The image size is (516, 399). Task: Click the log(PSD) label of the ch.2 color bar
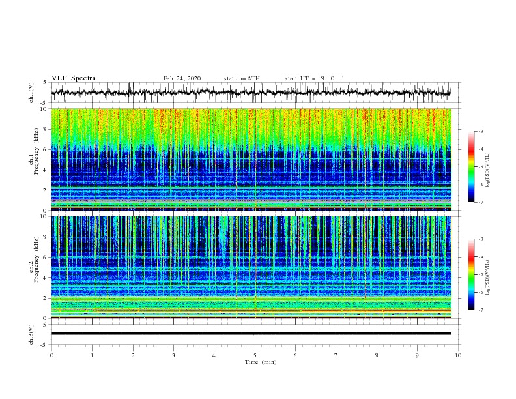(x=487, y=277)
